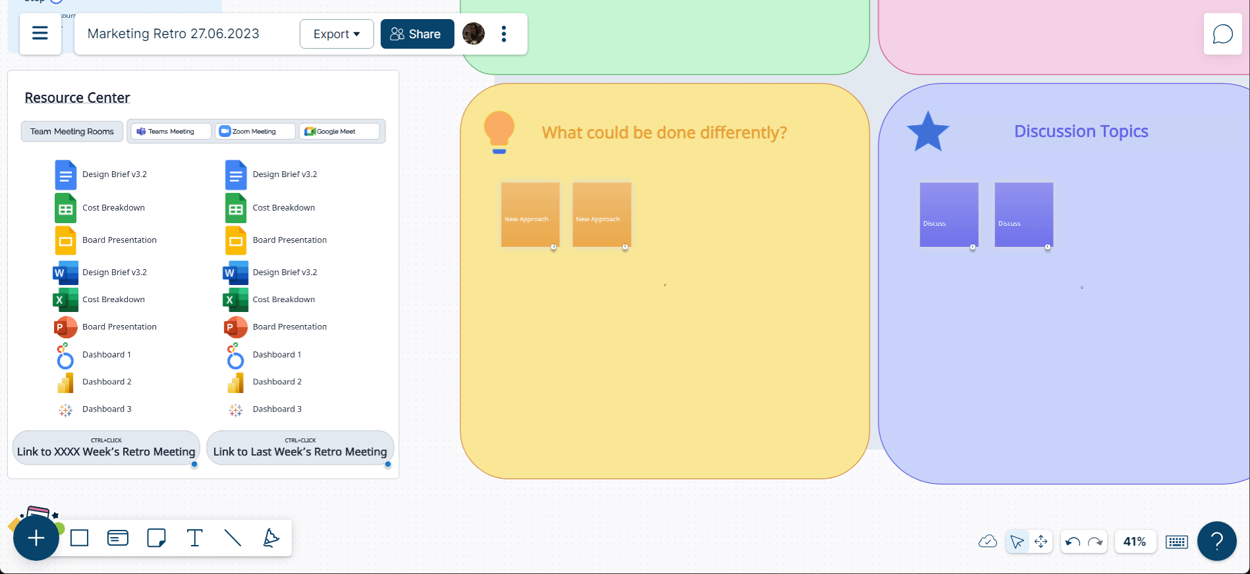The height and width of the screenshot is (574, 1250).
Task: Open the comments panel
Action: click(x=1222, y=34)
